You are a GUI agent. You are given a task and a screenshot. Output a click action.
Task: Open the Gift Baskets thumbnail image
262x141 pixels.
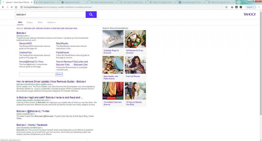(135, 39)
